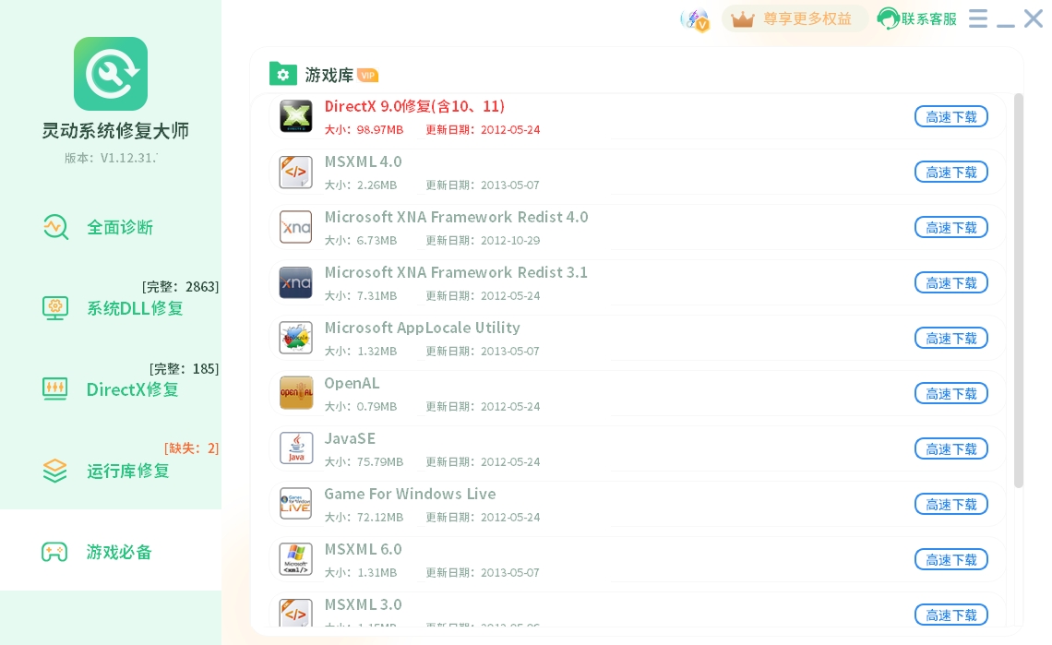Click the Game For Windows Live title
Image resolution: width=1052 pixels, height=645 pixels.
click(410, 494)
